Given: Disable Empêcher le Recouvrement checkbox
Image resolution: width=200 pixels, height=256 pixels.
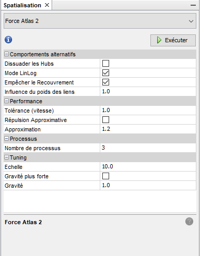Looking at the screenshot, I should (x=105, y=82).
